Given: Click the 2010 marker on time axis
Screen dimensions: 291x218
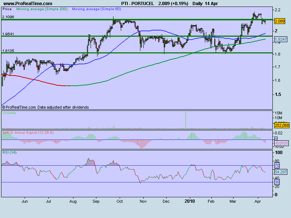Looking at the screenshot, I should [x=190, y=201].
